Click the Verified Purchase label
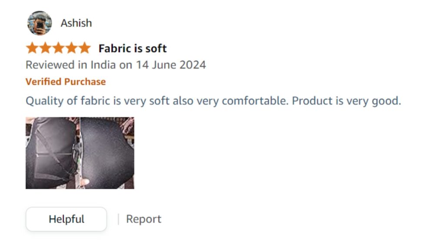445x250 pixels. tap(66, 82)
